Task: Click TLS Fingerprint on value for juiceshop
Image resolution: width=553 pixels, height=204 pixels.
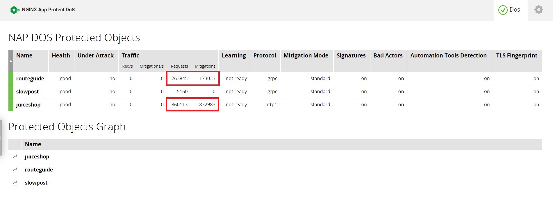Action: click(536, 104)
